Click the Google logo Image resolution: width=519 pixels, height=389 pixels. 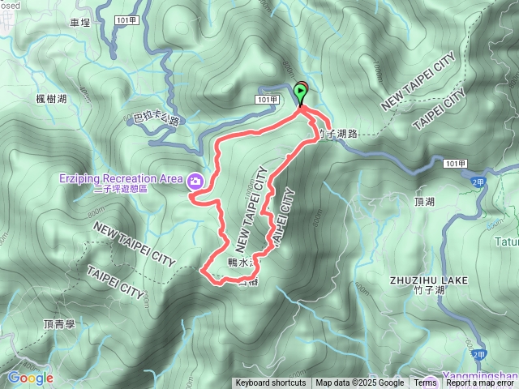pos(31,378)
